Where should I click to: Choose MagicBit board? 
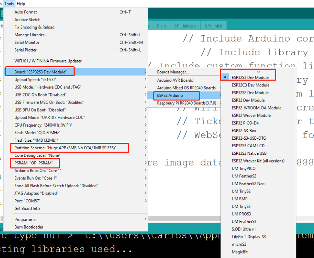click(258, 252)
